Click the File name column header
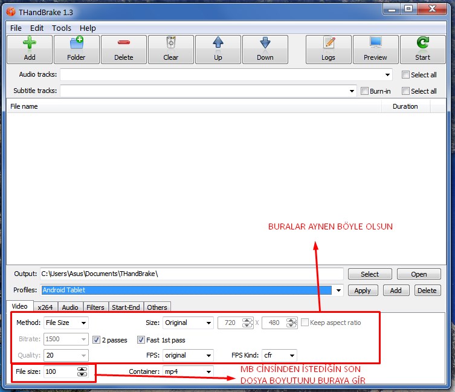The height and width of the screenshot is (392, 455). pos(194,106)
